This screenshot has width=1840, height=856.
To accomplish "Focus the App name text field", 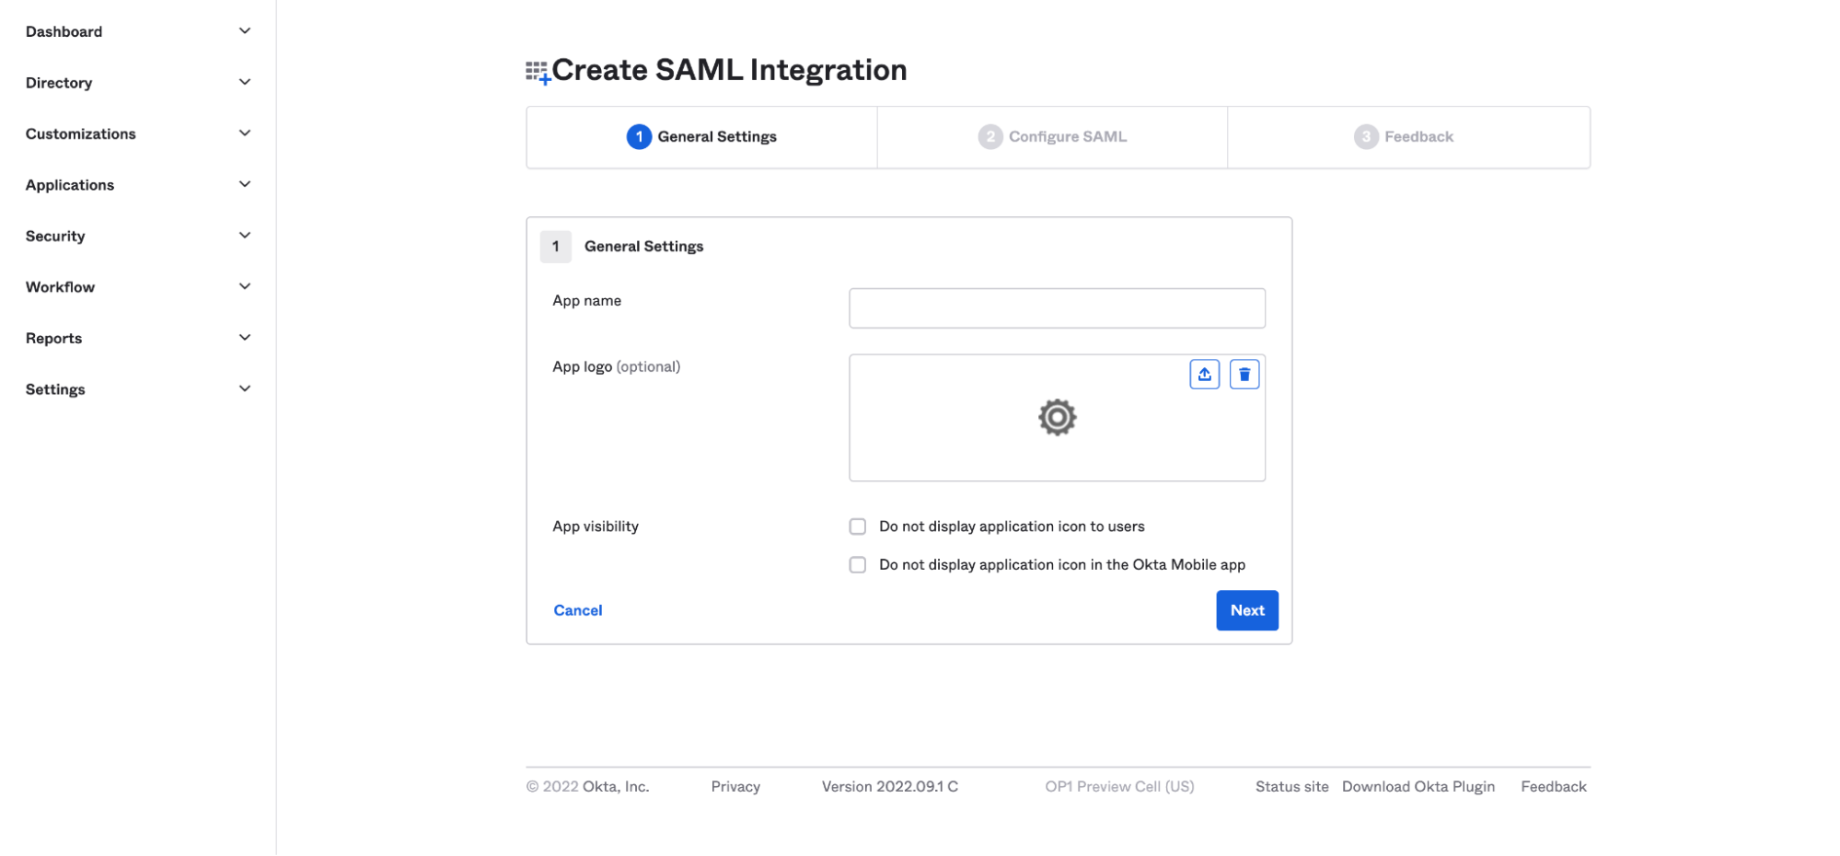I will pos(1057,308).
